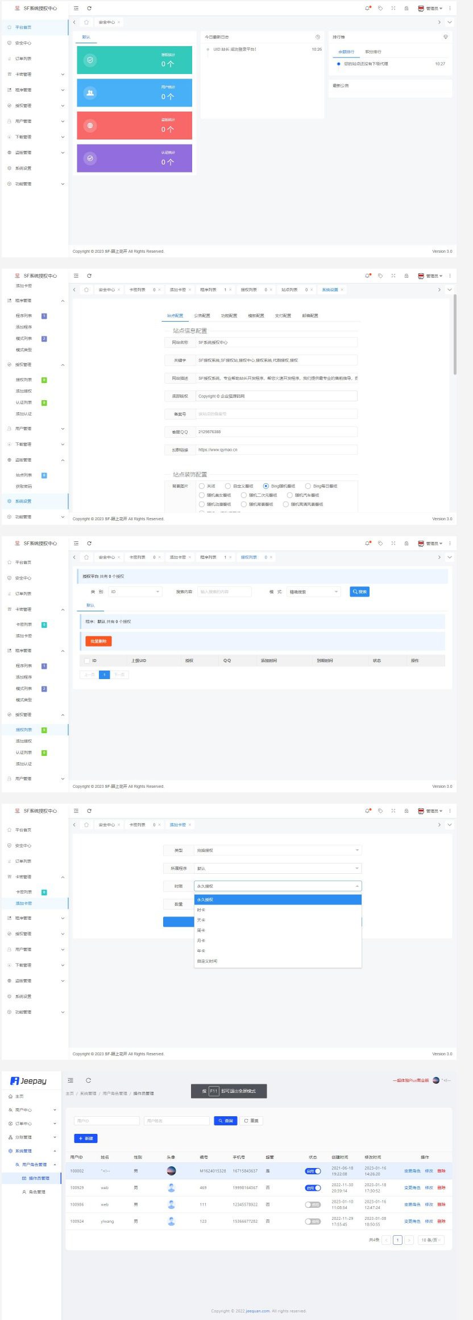Switch to the 支付配置 tab
Viewport: 473px width, 1320px height.
[x=283, y=315]
